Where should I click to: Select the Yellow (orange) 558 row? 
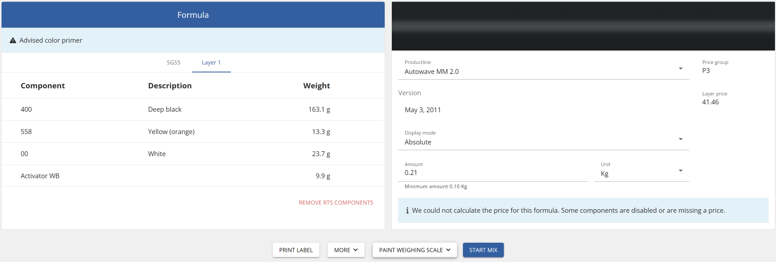(x=193, y=132)
